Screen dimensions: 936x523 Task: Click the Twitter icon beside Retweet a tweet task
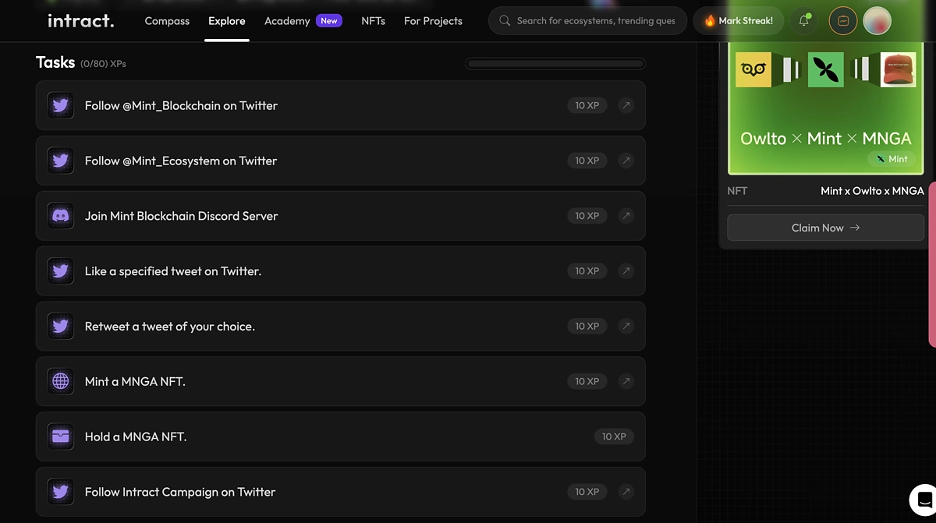pos(60,327)
